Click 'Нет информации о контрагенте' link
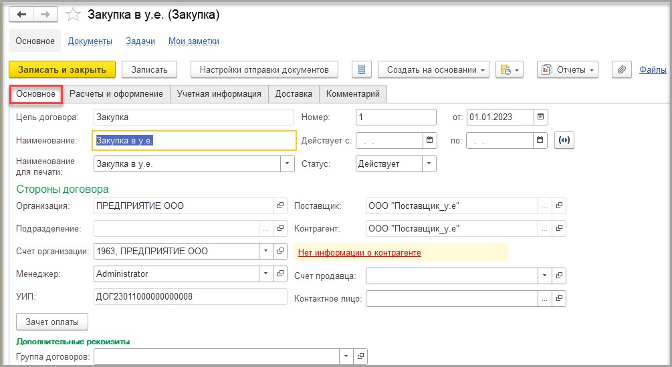Image resolution: width=672 pixels, height=367 pixels. coord(359,252)
